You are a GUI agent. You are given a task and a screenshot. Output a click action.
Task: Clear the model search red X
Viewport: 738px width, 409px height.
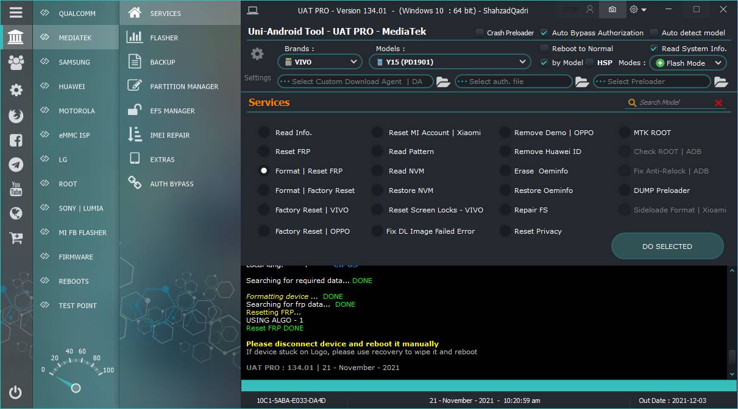pos(718,103)
